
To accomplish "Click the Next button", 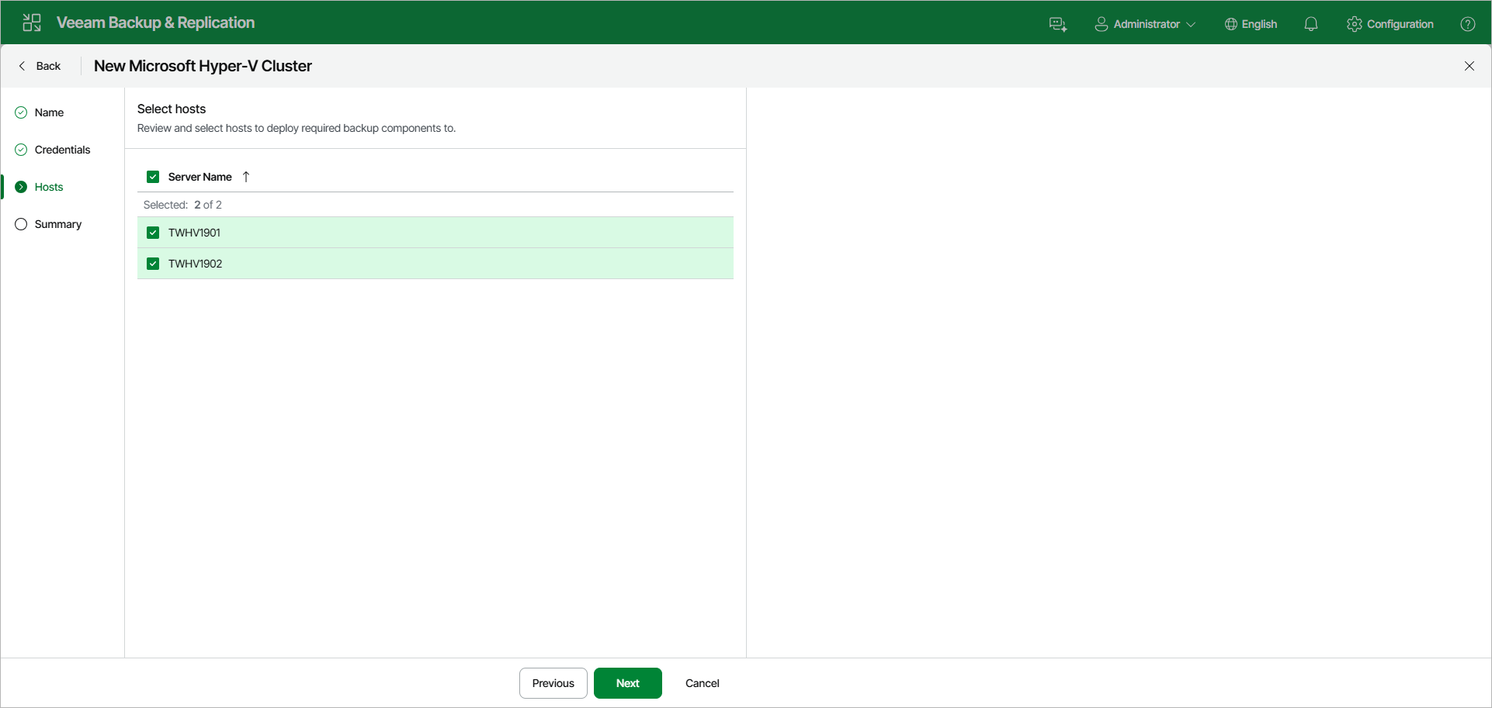I will 628,683.
